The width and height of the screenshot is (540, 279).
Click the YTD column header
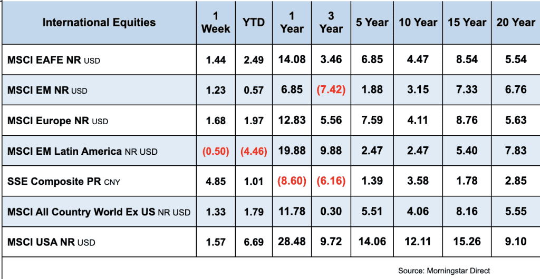click(254, 23)
